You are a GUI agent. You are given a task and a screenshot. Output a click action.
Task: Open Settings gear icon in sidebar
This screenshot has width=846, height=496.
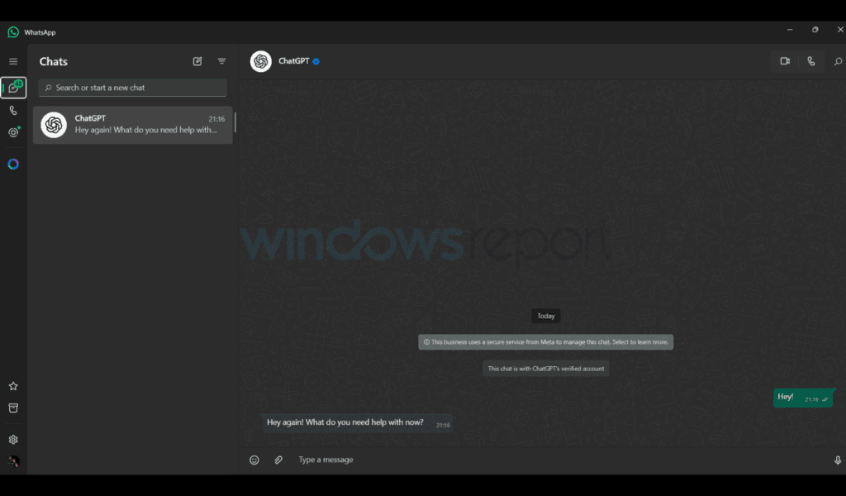point(13,439)
